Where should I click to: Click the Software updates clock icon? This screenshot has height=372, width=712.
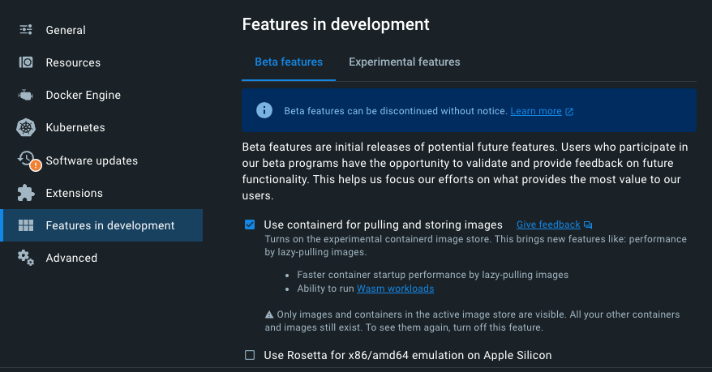(27, 159)
